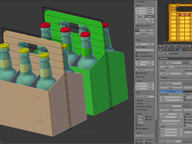Open the modifiers wrench tab in Properties
The height and width of the screenshot is (144, 192).
pos(180,50)
